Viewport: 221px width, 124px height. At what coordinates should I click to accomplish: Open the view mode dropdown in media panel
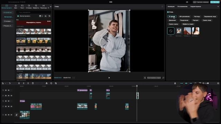tap(41, 16)
